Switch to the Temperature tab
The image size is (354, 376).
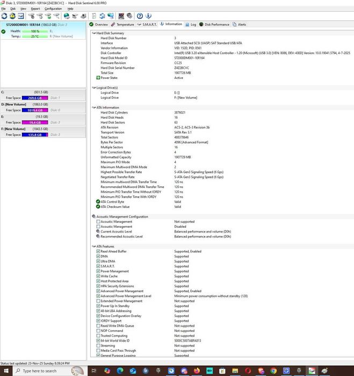(x=122, y=25)
